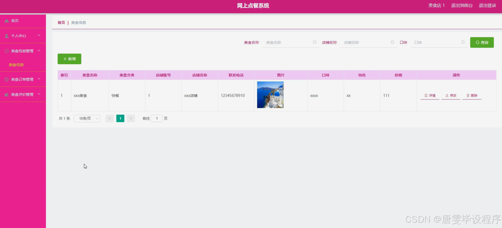Expand the 美食订单管理 chevron

(39, 79)
